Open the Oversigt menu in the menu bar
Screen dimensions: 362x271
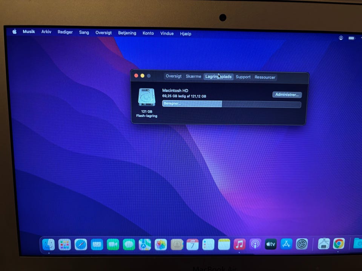[x=104, y=33]
